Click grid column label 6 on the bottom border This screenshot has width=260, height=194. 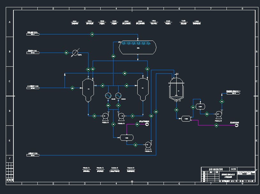click(x=179, y=183)
